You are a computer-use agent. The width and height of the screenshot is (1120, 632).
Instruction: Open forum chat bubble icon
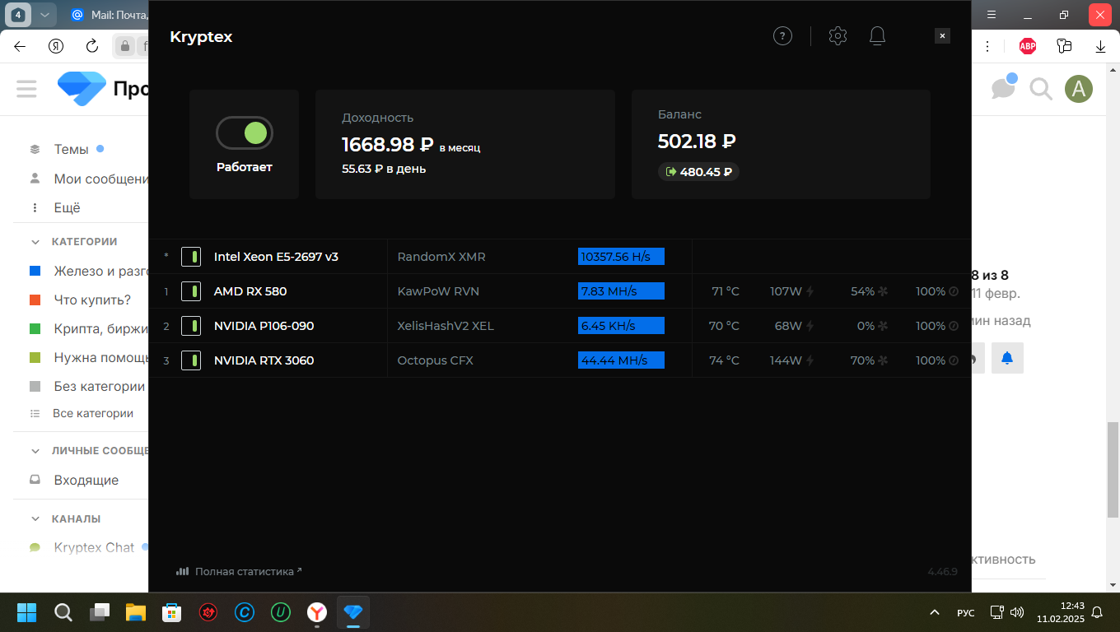[x=1003, y=88]
